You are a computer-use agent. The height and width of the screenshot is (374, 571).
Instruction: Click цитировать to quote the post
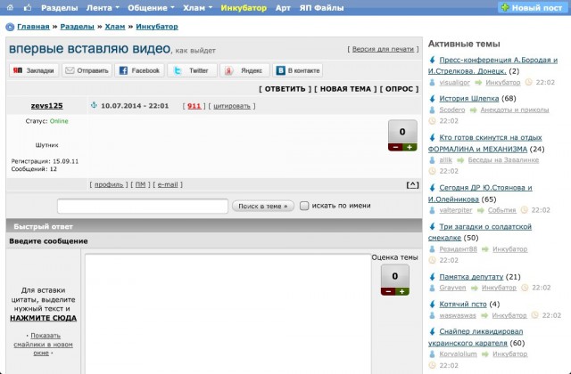point(232,106)
